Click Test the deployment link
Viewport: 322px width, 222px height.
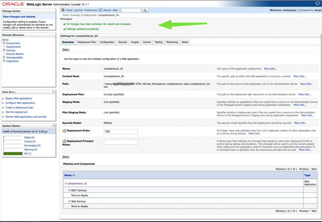[x=16, y=112]
